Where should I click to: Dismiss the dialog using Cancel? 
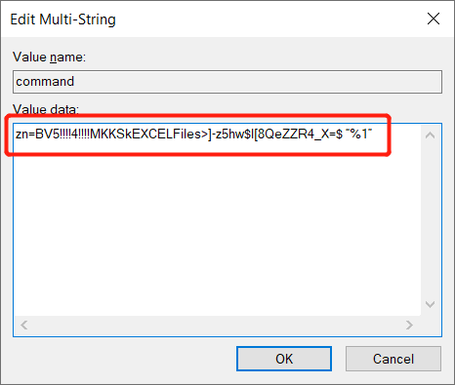[393, 359]
